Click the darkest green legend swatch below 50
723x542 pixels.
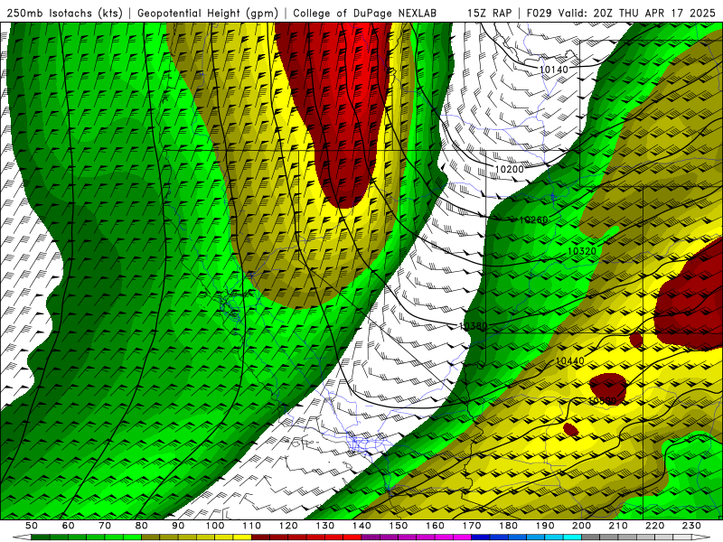pos(41,537)
